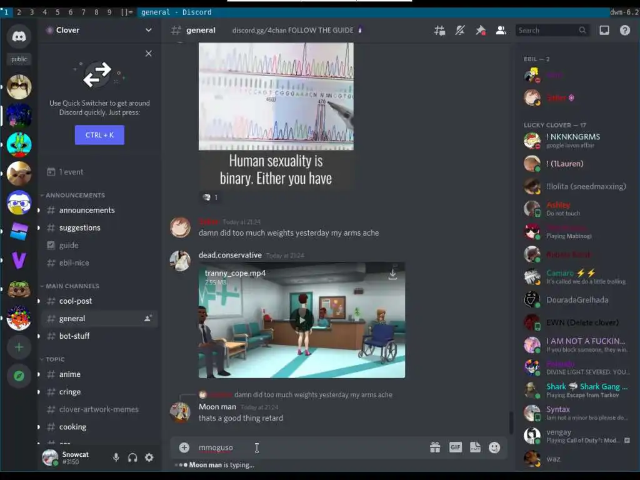This screenshot has height=480, width=640.
Task: Click the CTRL + K button
Action: point(99,135)
